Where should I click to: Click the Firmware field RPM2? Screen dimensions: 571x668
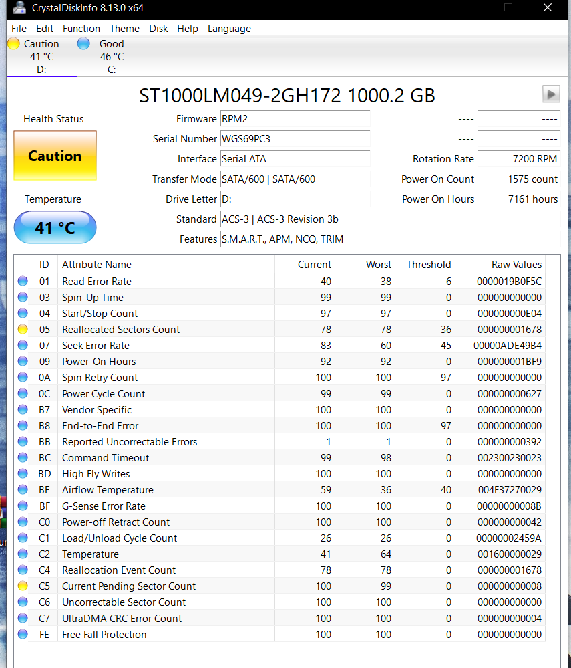pyautogui.click(x=295, y=119)
